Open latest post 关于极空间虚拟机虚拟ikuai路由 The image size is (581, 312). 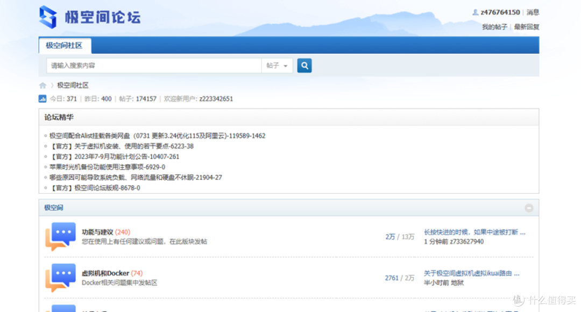point(472,273)
